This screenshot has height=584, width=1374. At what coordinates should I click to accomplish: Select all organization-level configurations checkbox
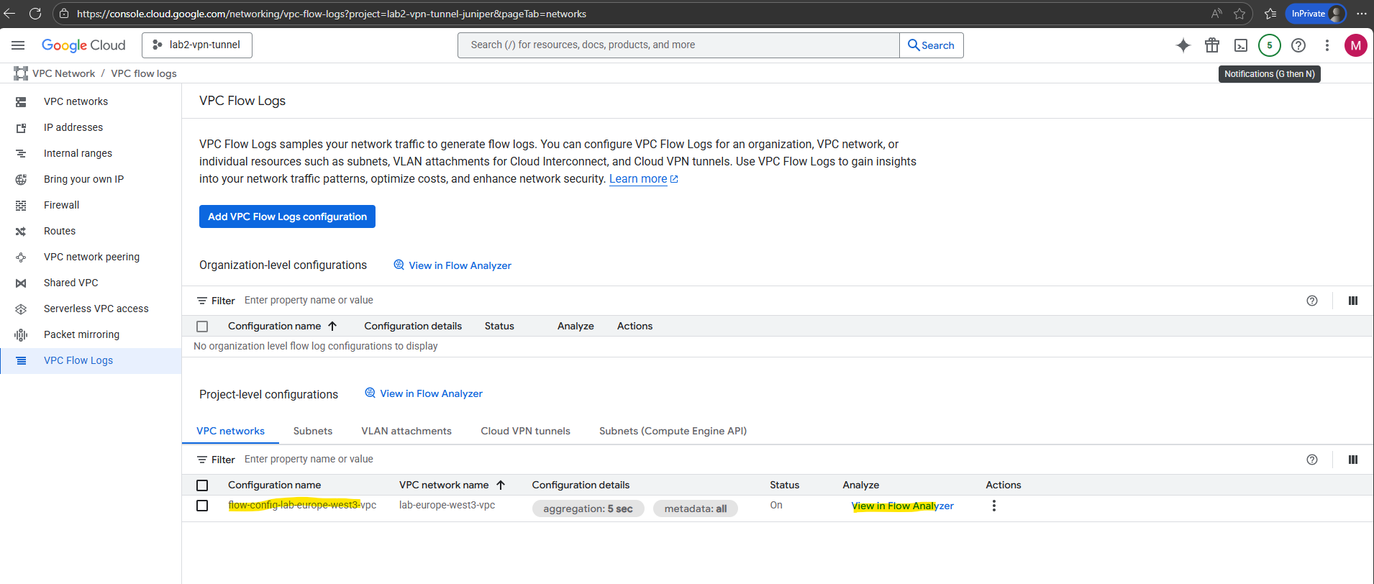click(x=202, y=327)
